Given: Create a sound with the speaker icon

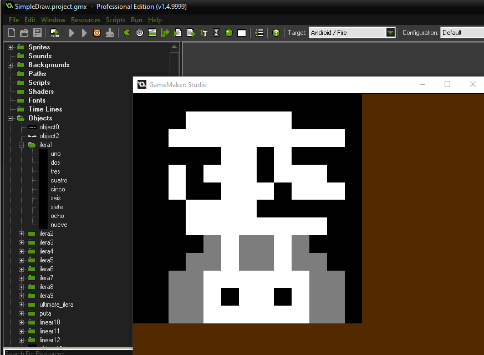Looking at the screenshot, I should [x=140, y=33].
